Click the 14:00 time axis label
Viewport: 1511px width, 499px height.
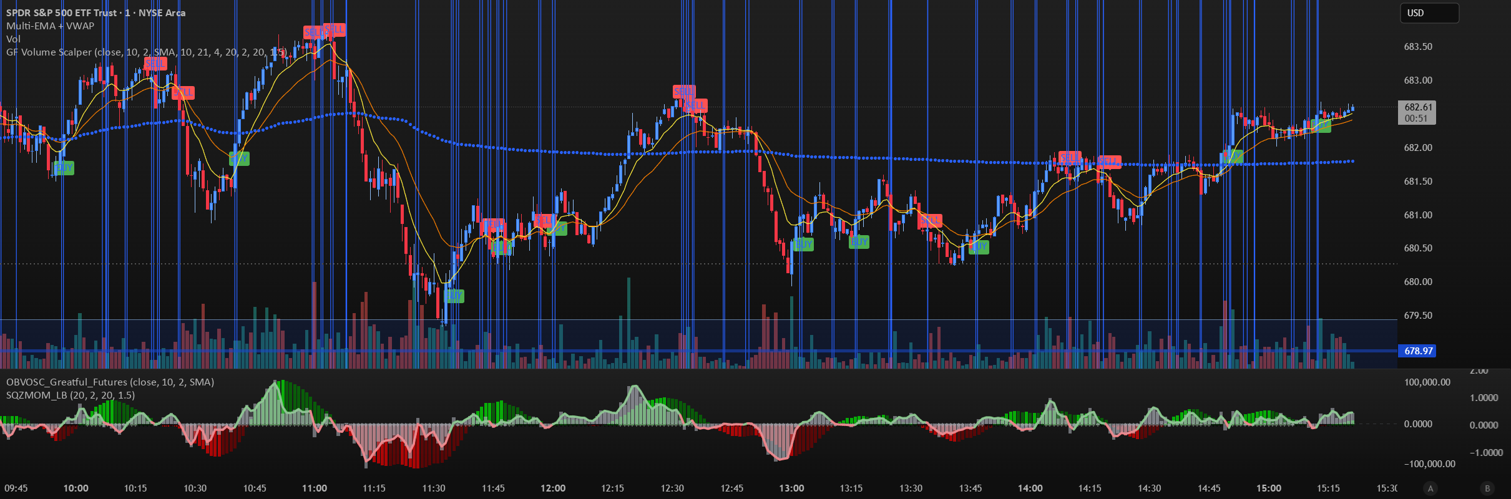pos(1030,488)
